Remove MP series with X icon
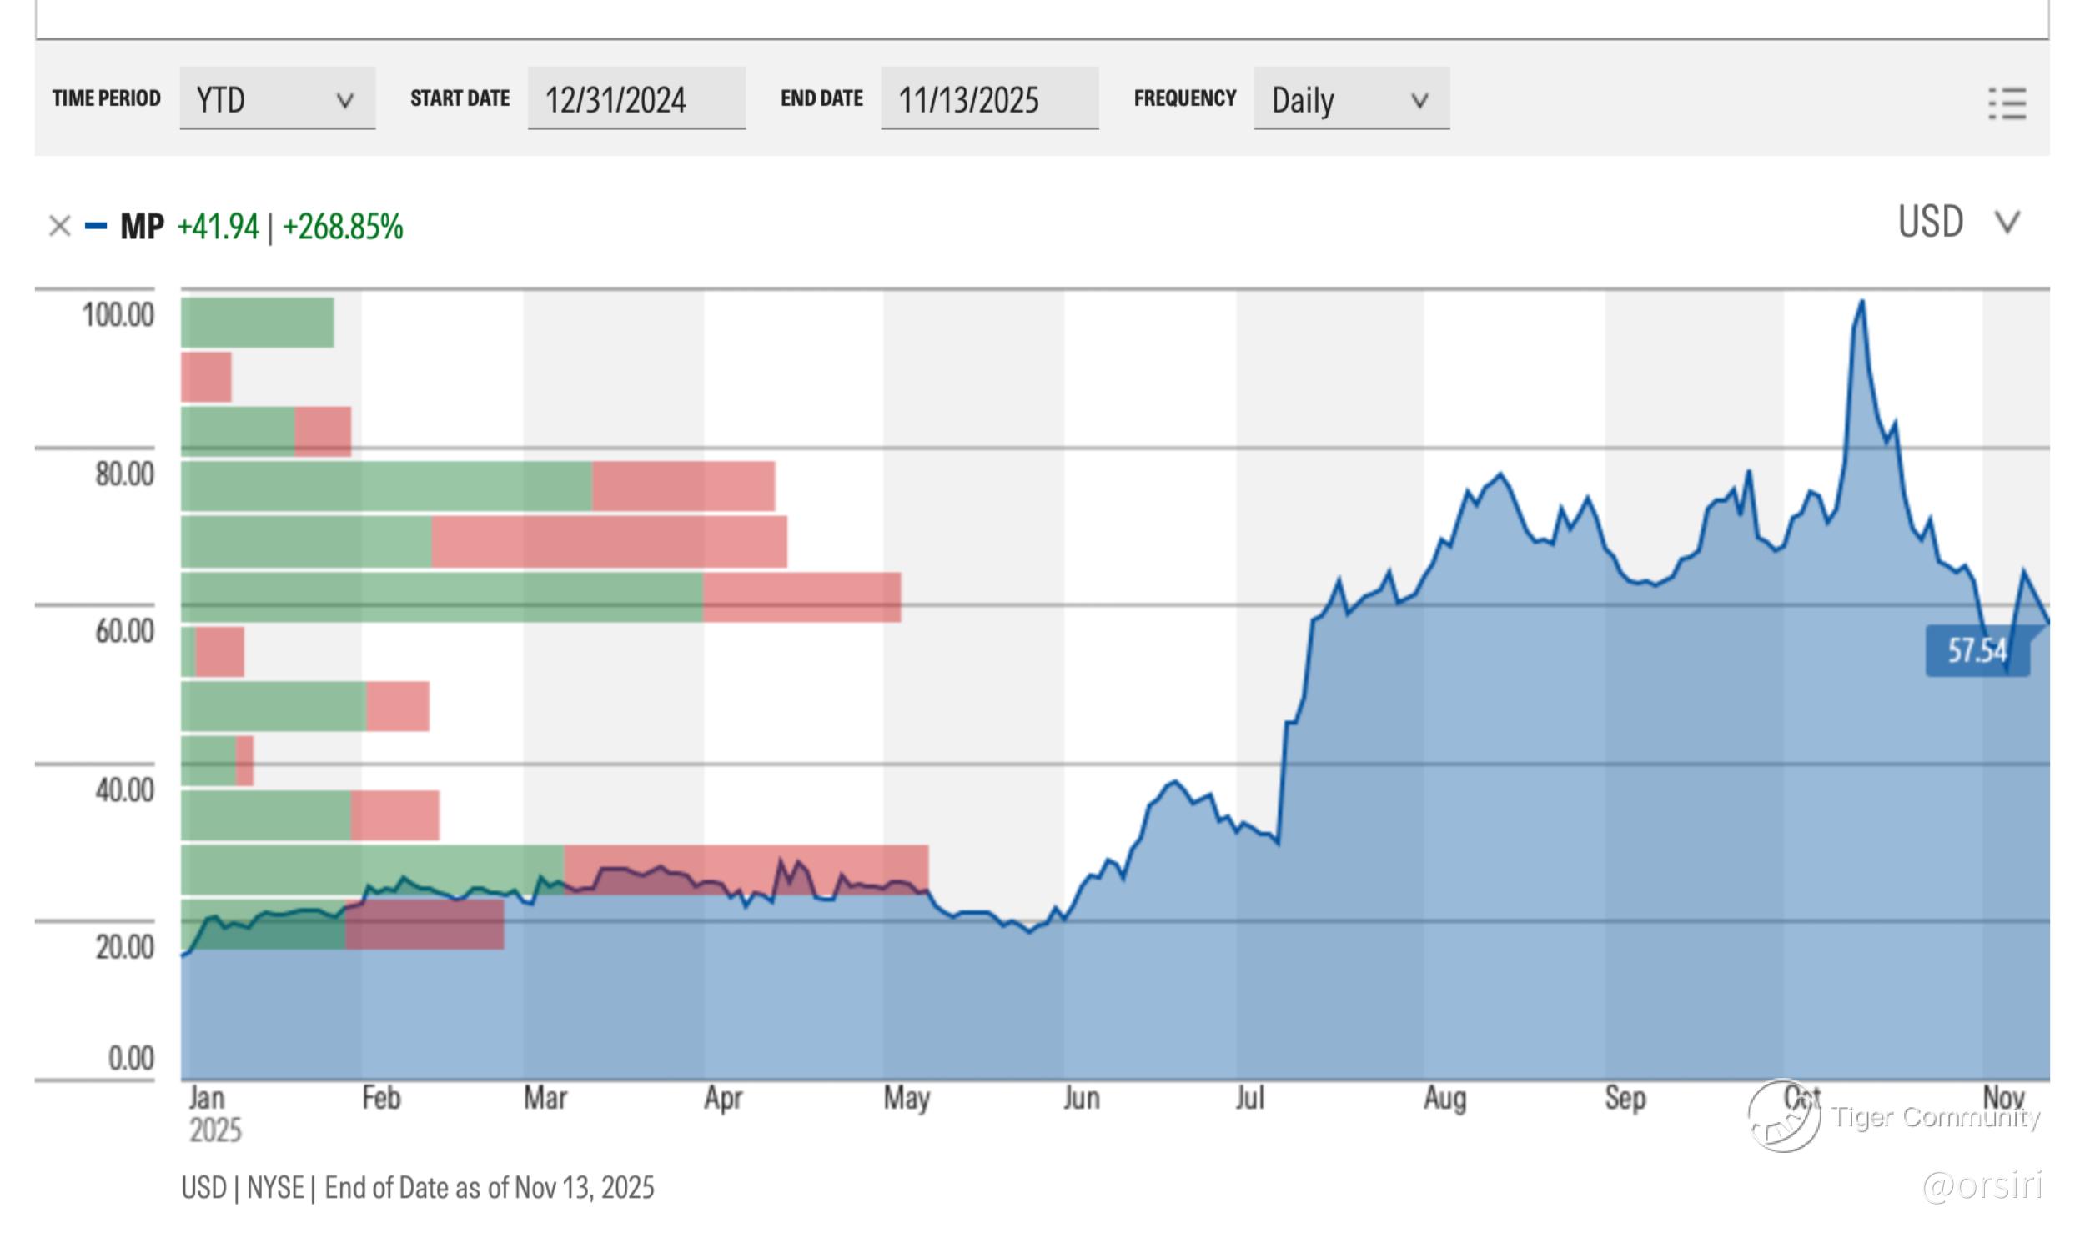This screenshot has width=2085, height=1233. pyautogui.click(x=59, y=226)
